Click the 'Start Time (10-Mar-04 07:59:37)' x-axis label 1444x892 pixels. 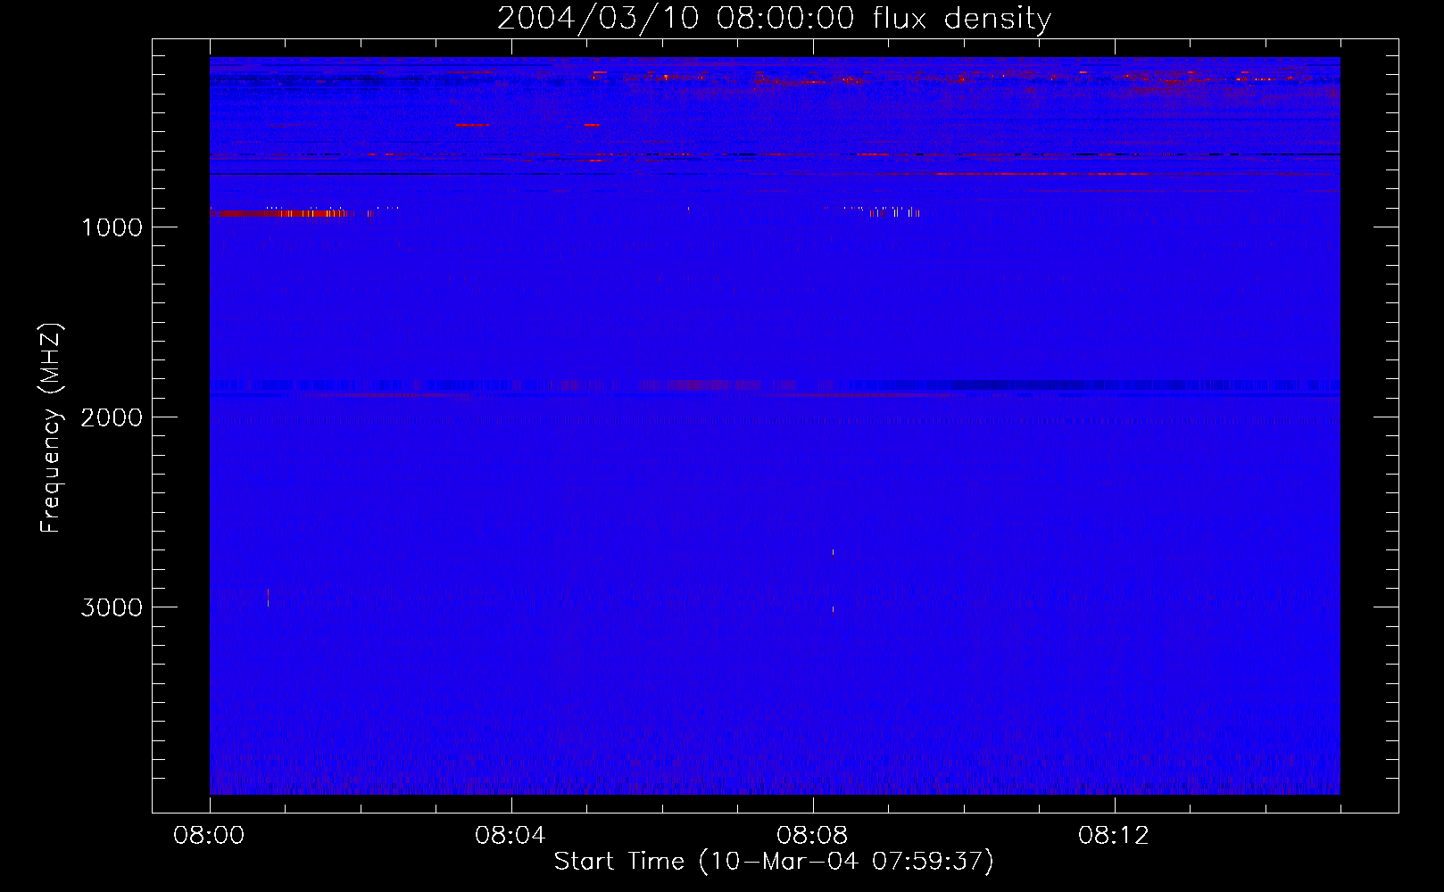coord(774,862)
